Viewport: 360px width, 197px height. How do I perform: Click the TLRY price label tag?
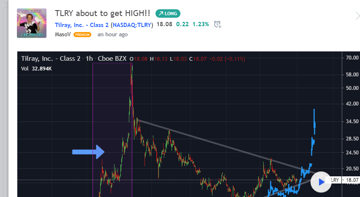point(333,180)
